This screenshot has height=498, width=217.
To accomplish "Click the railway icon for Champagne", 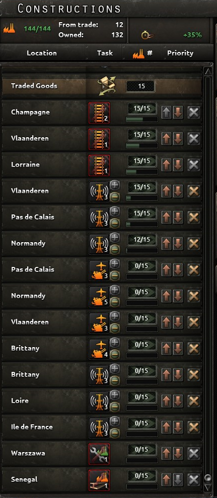I will point(99,113).
